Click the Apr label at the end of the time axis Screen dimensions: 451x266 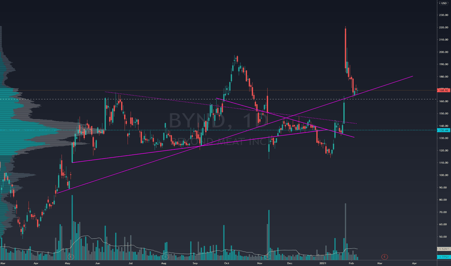(x=414, y=263)
